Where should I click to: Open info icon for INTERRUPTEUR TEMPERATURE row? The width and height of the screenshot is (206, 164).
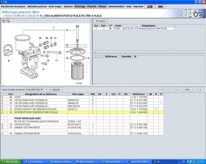tap(2, 112)
